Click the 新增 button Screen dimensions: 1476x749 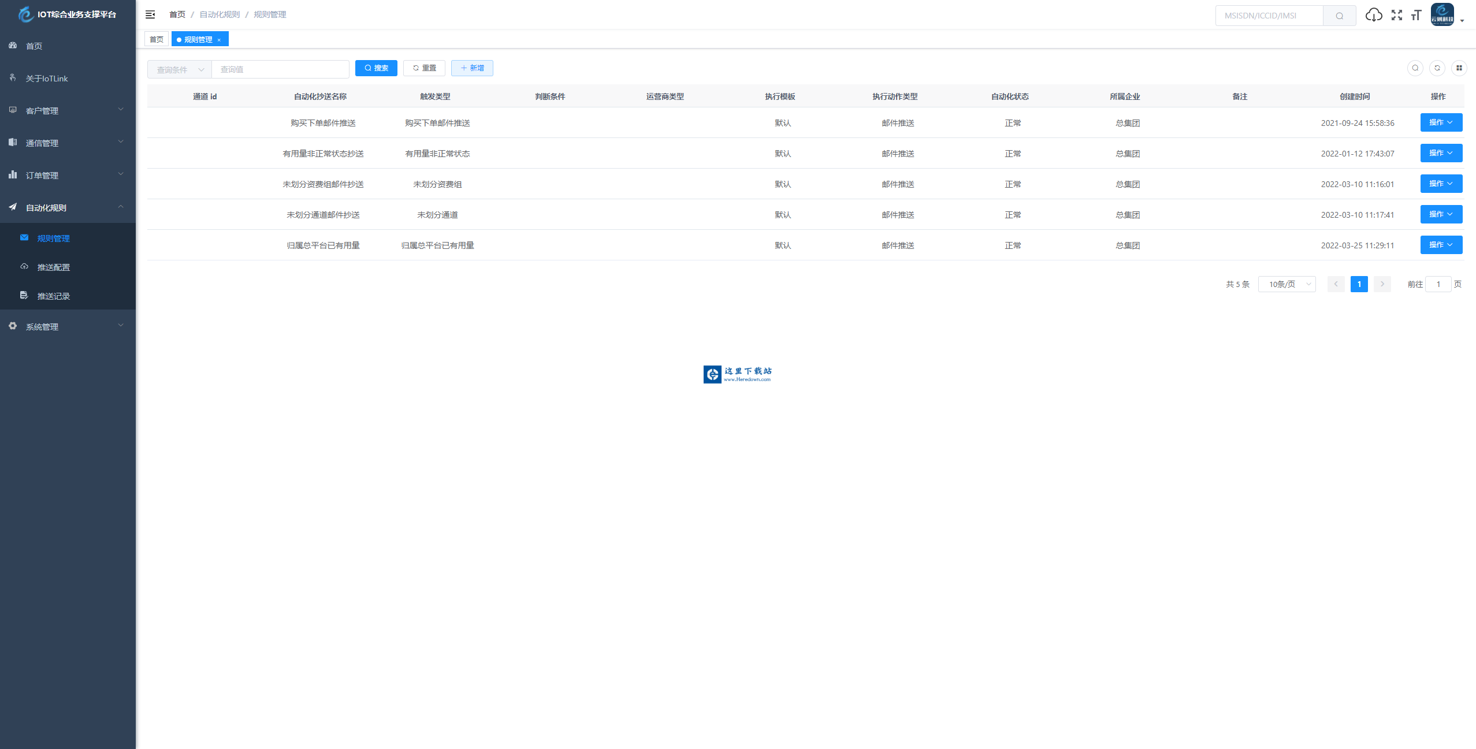click(472, 68)
